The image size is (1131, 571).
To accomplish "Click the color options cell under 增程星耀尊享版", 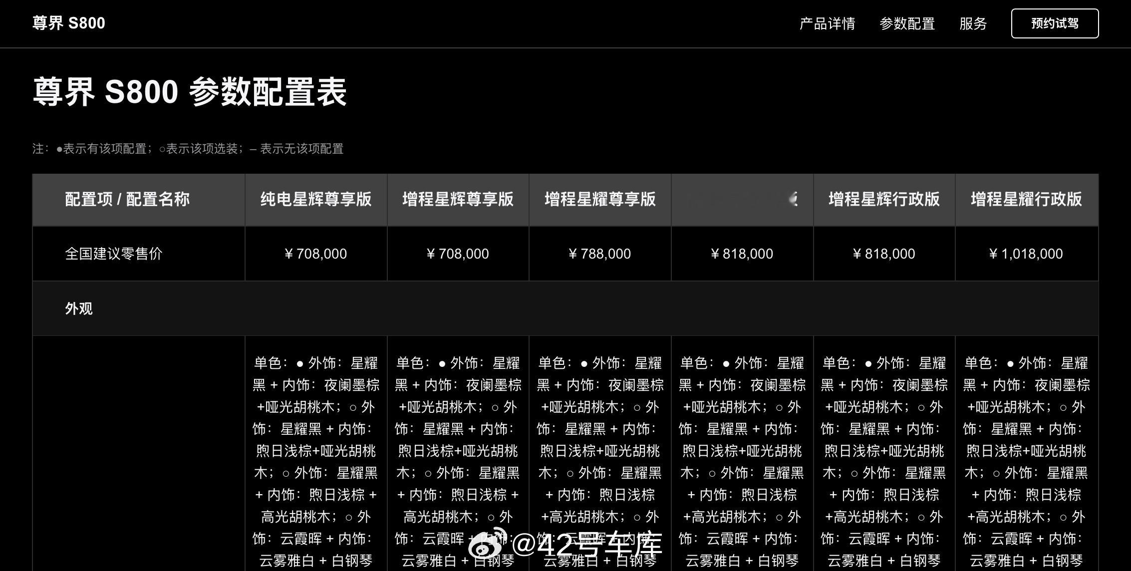I will click(600, 454).
